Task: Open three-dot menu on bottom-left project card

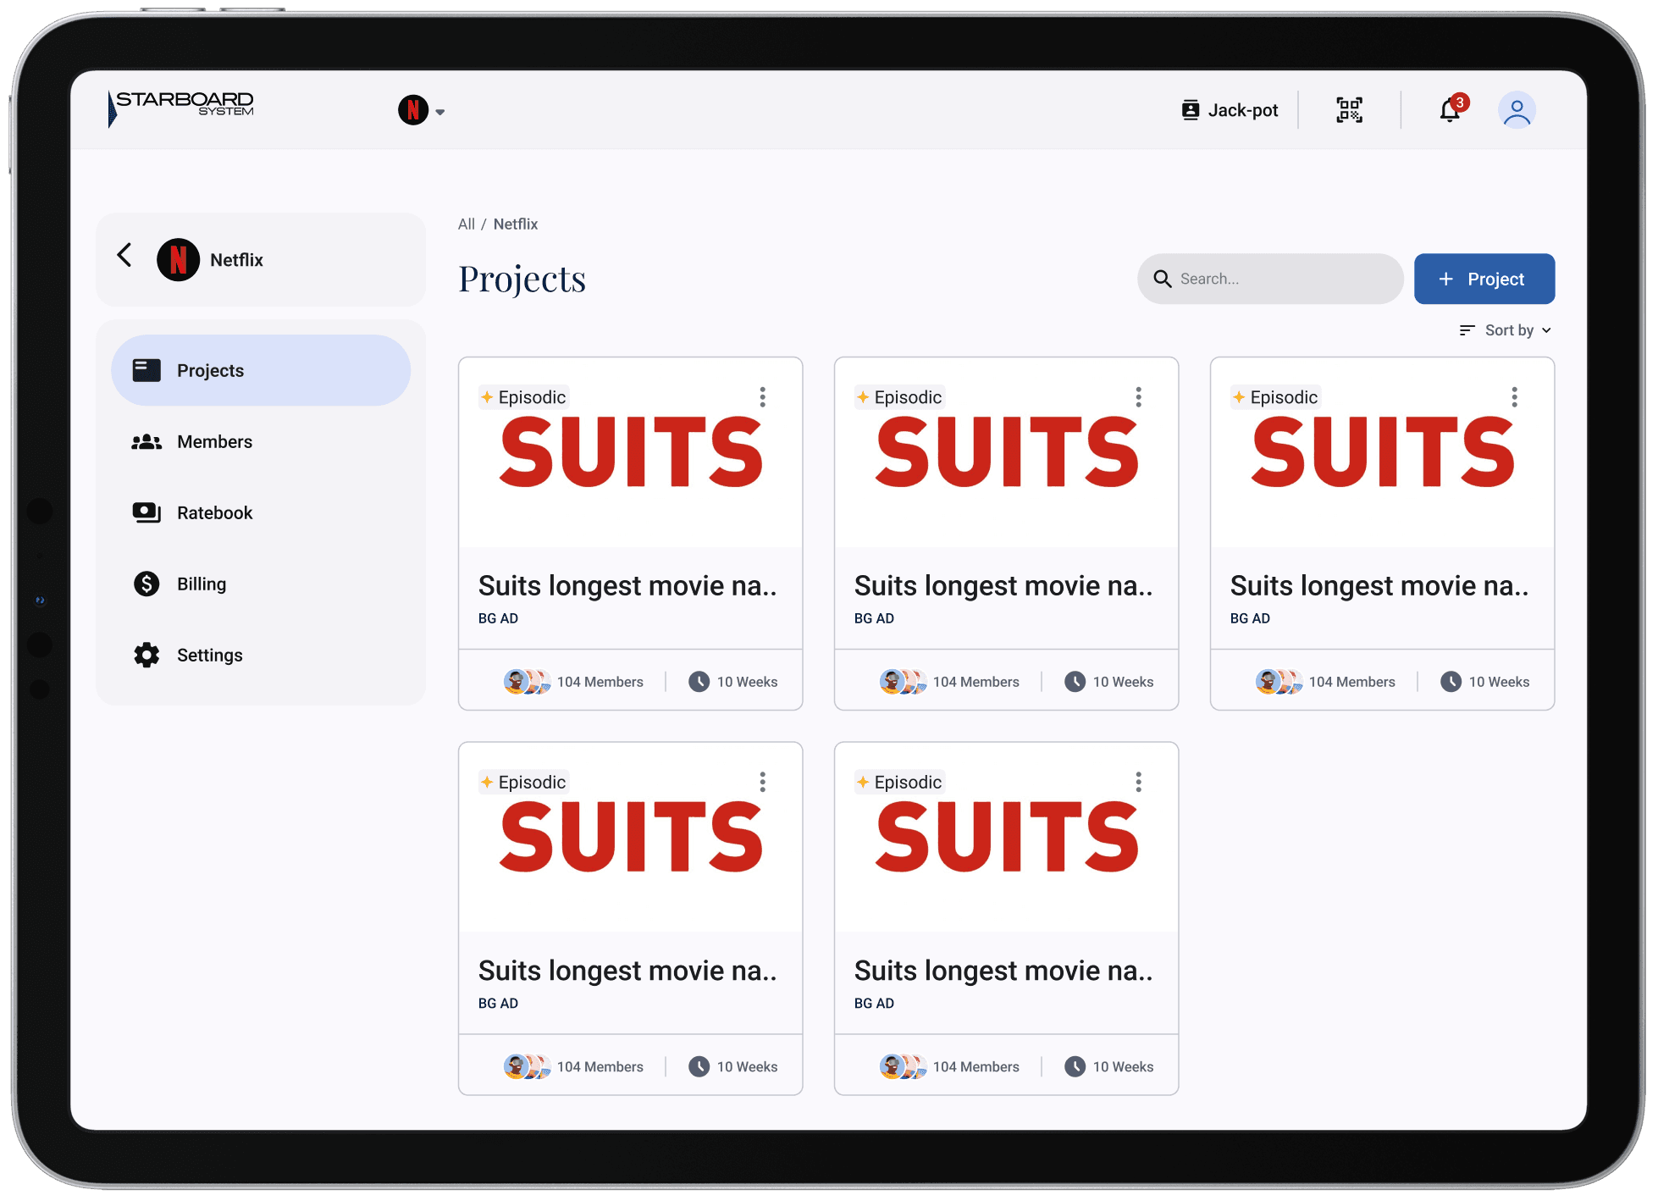Action: click(762, 782)
